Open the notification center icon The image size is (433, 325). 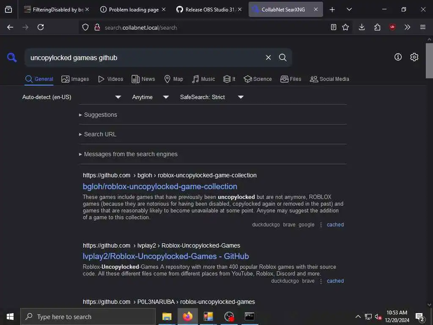click(419, 317)
